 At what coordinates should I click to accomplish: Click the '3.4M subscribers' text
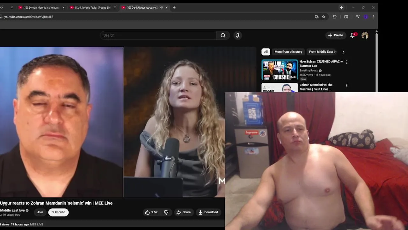coord(10,215)
